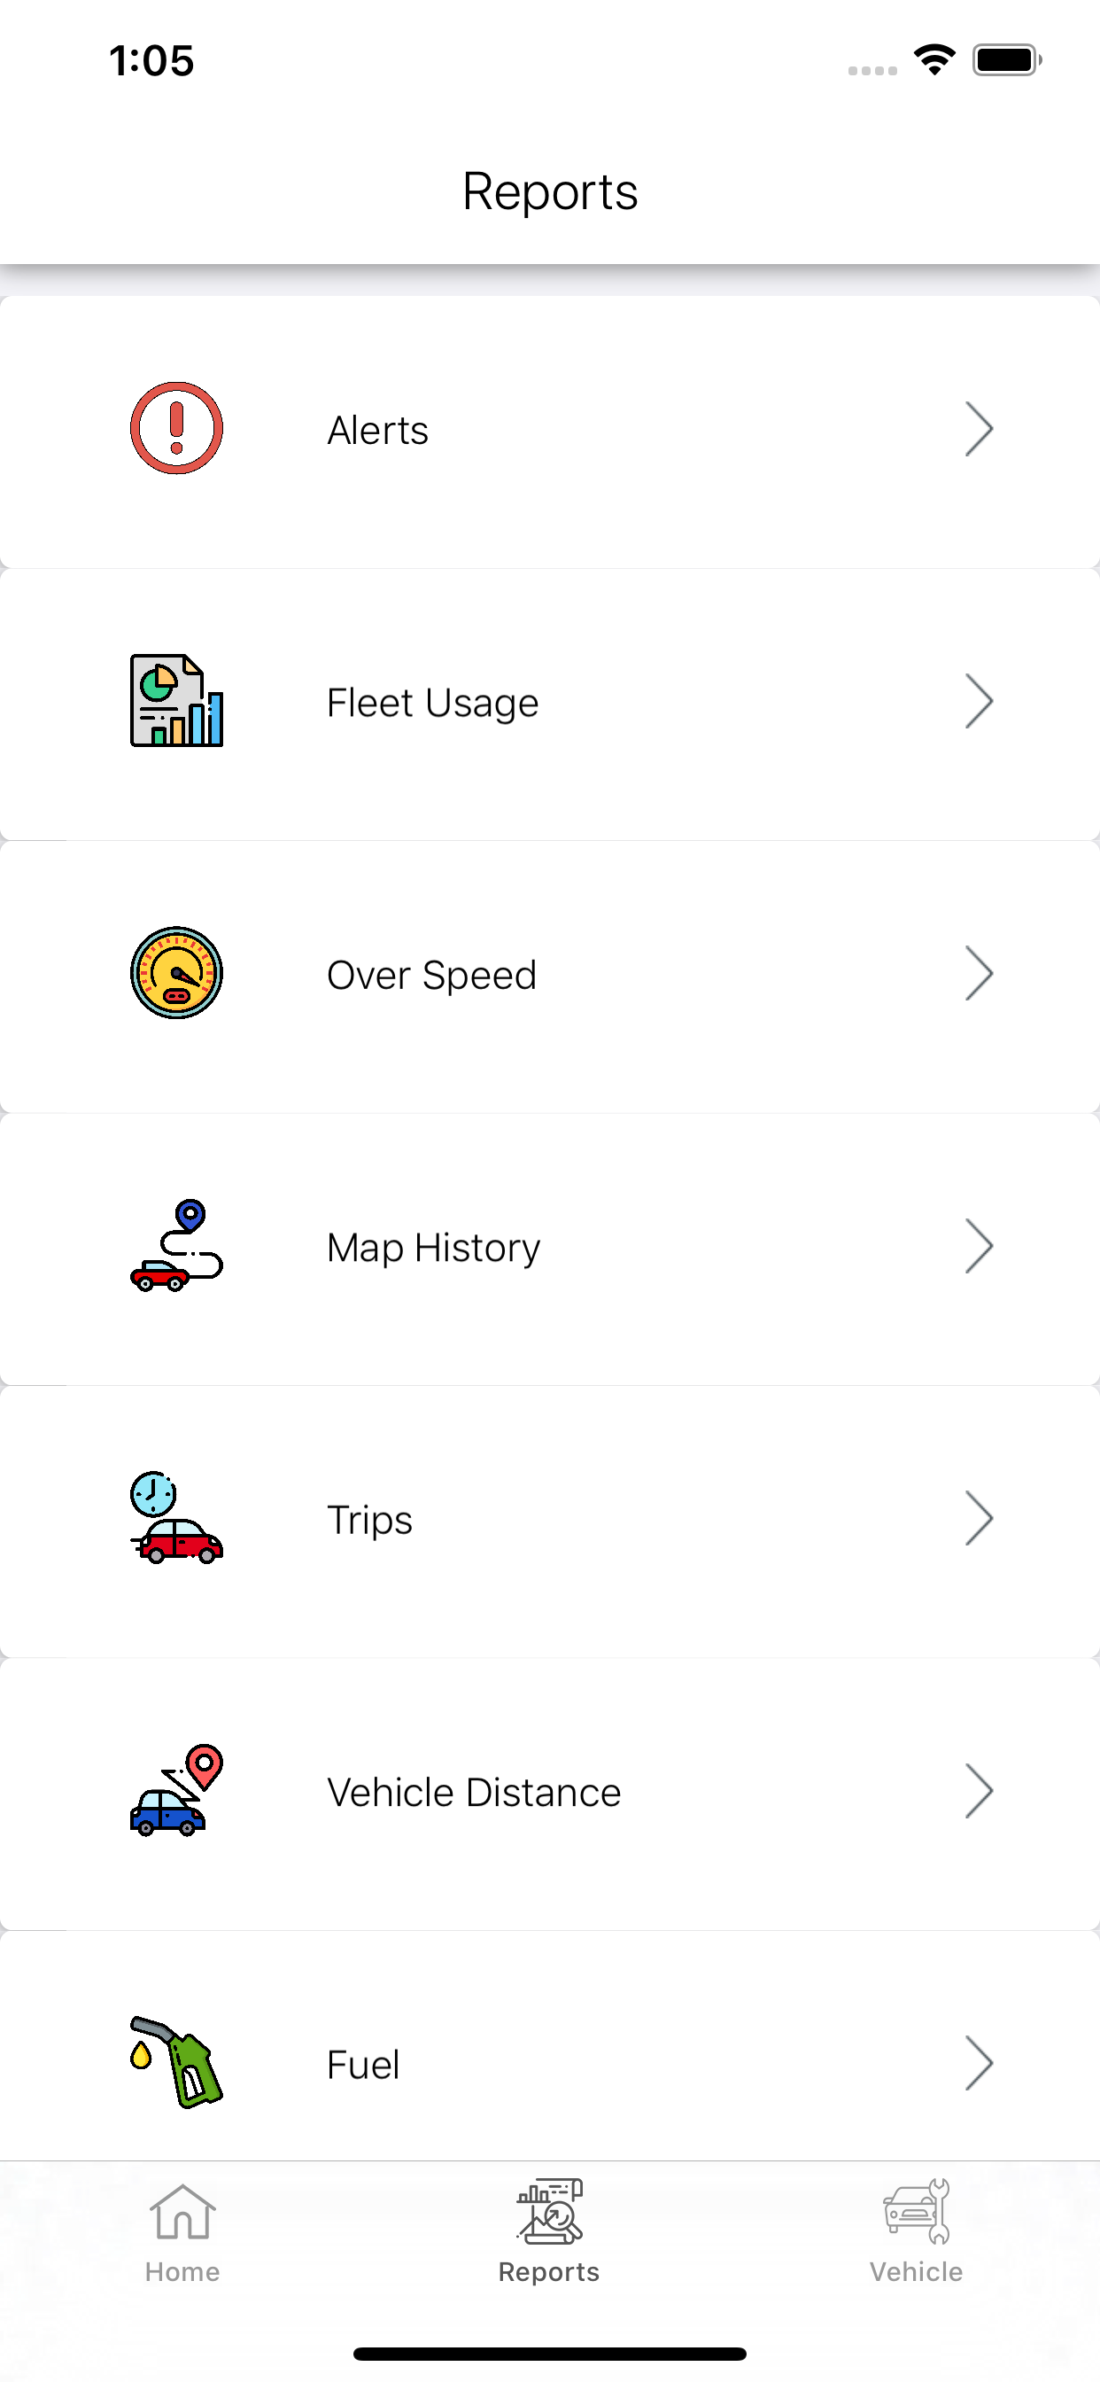Tap the Reports page title
The height and width of the screenshot is (2382, 1100).
550,191
